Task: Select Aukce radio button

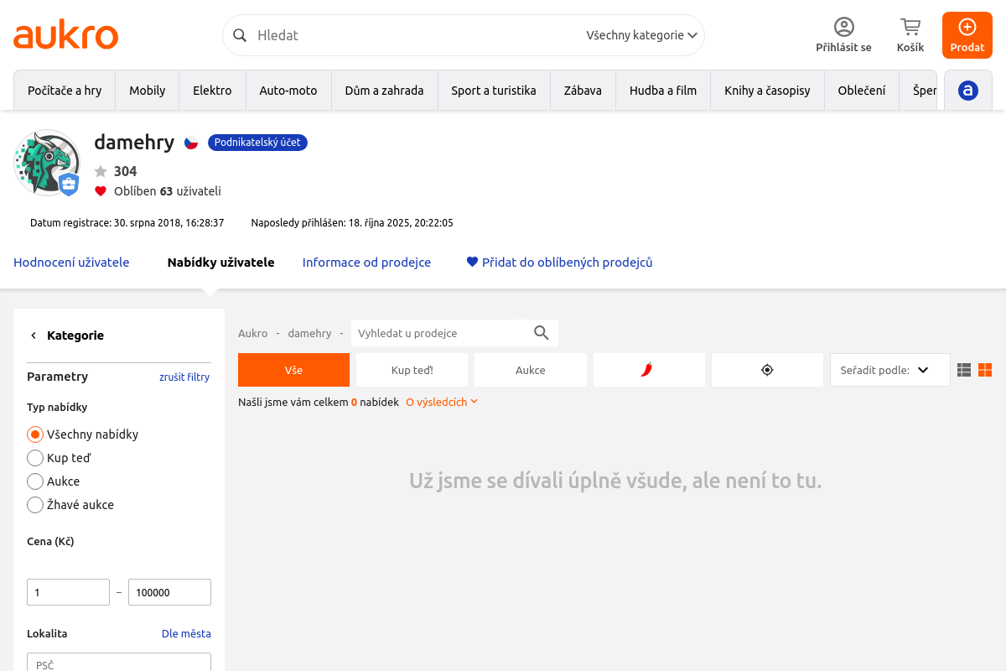Action: [35, 481]
